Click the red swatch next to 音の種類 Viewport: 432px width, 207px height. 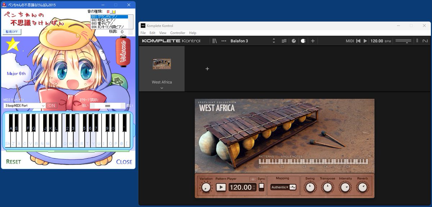pyautogui.click(x=108, y=12)
